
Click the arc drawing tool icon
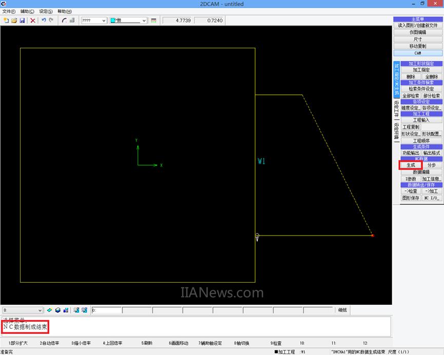point(64,21)
